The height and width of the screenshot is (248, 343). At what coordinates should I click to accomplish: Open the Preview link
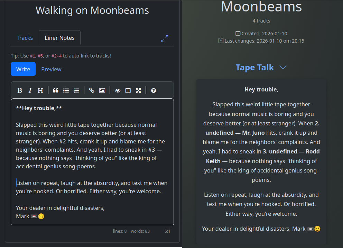coord(51,69)
